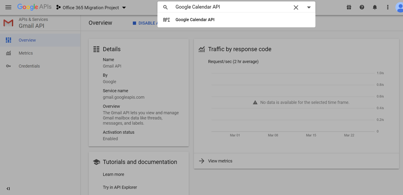Image resolution: width=403 pixels, height=195 pixels.
Task: Click inside the search input field
Action: pos(230,7)
